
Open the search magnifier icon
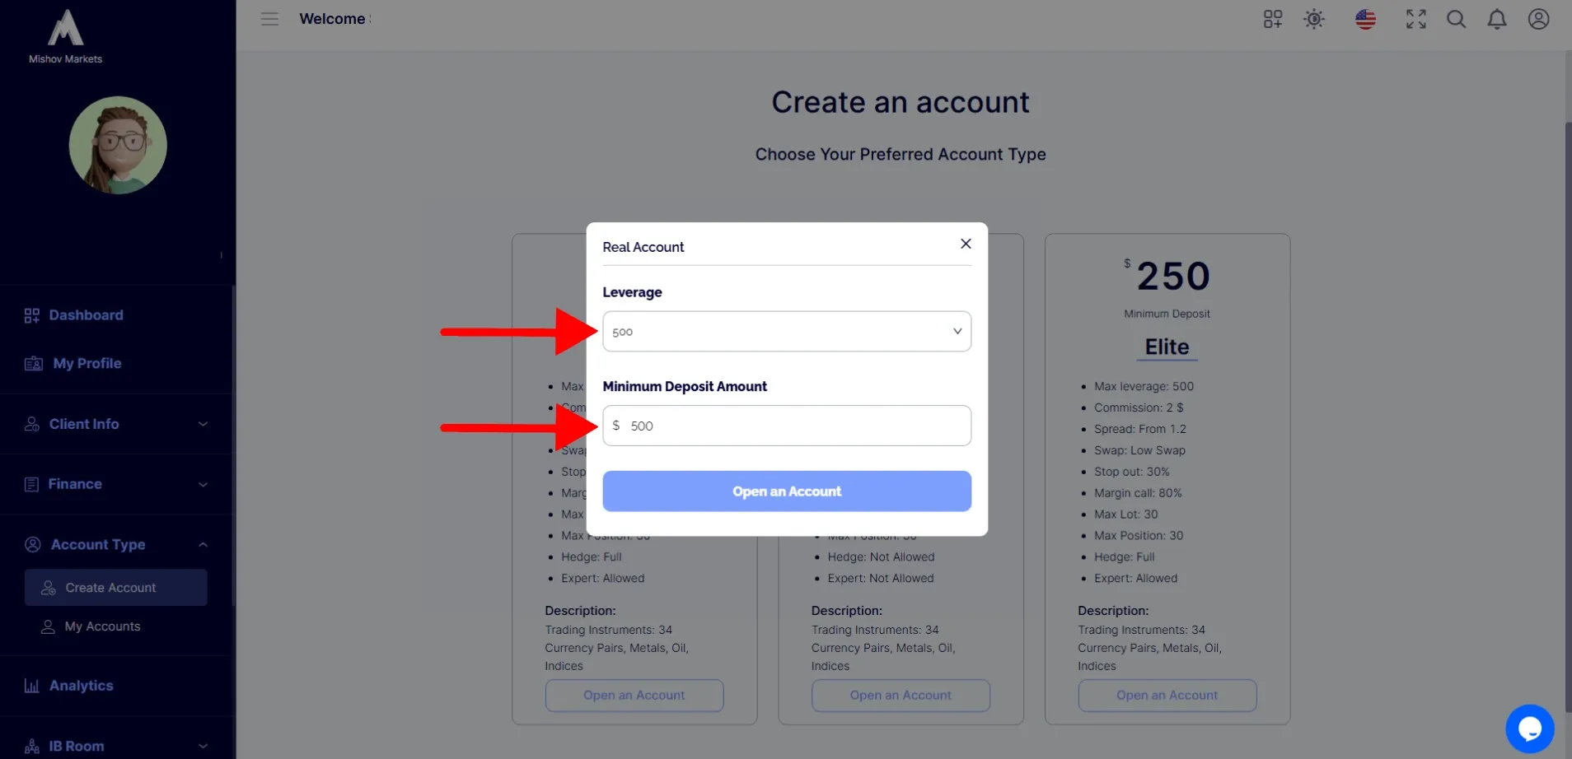click(x=1457, y=19)
